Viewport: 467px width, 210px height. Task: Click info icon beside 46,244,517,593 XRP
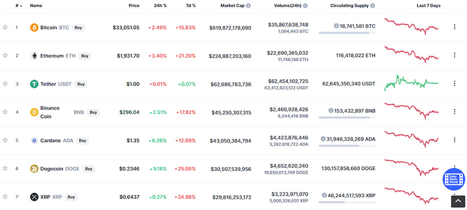[324, 195]
